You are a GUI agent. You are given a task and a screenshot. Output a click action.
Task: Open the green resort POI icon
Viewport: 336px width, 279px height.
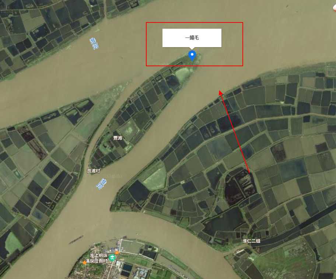pyautogui.click(x=112, y=258)
